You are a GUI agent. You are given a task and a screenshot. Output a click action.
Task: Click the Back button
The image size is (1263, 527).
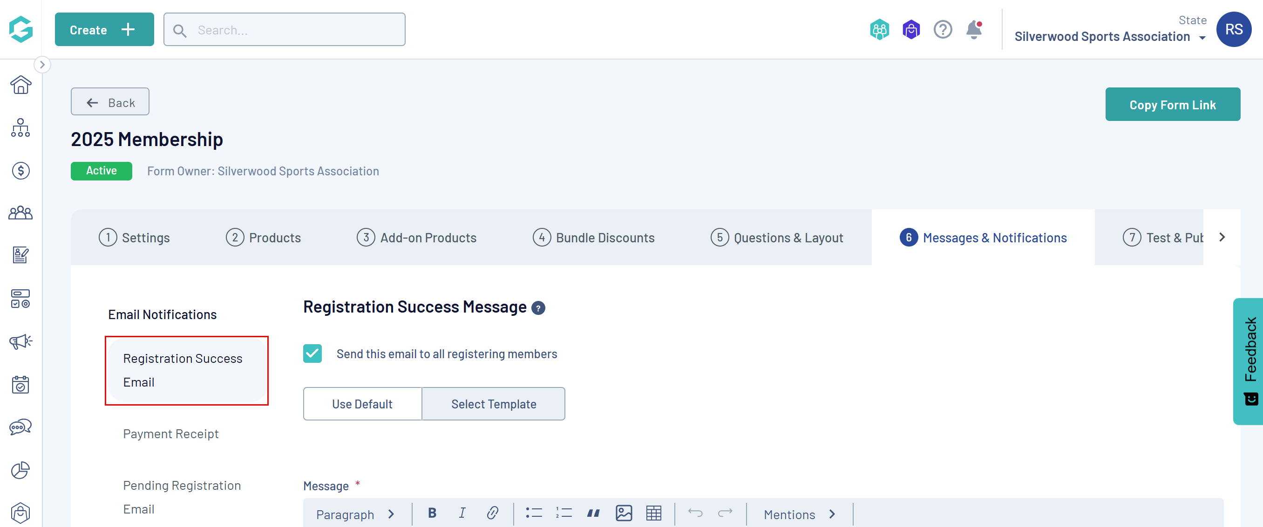coord(110,102)
